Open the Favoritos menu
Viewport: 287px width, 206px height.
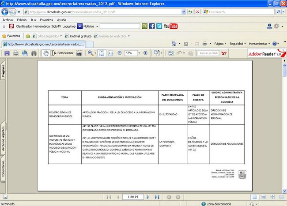tap(46, 20)
